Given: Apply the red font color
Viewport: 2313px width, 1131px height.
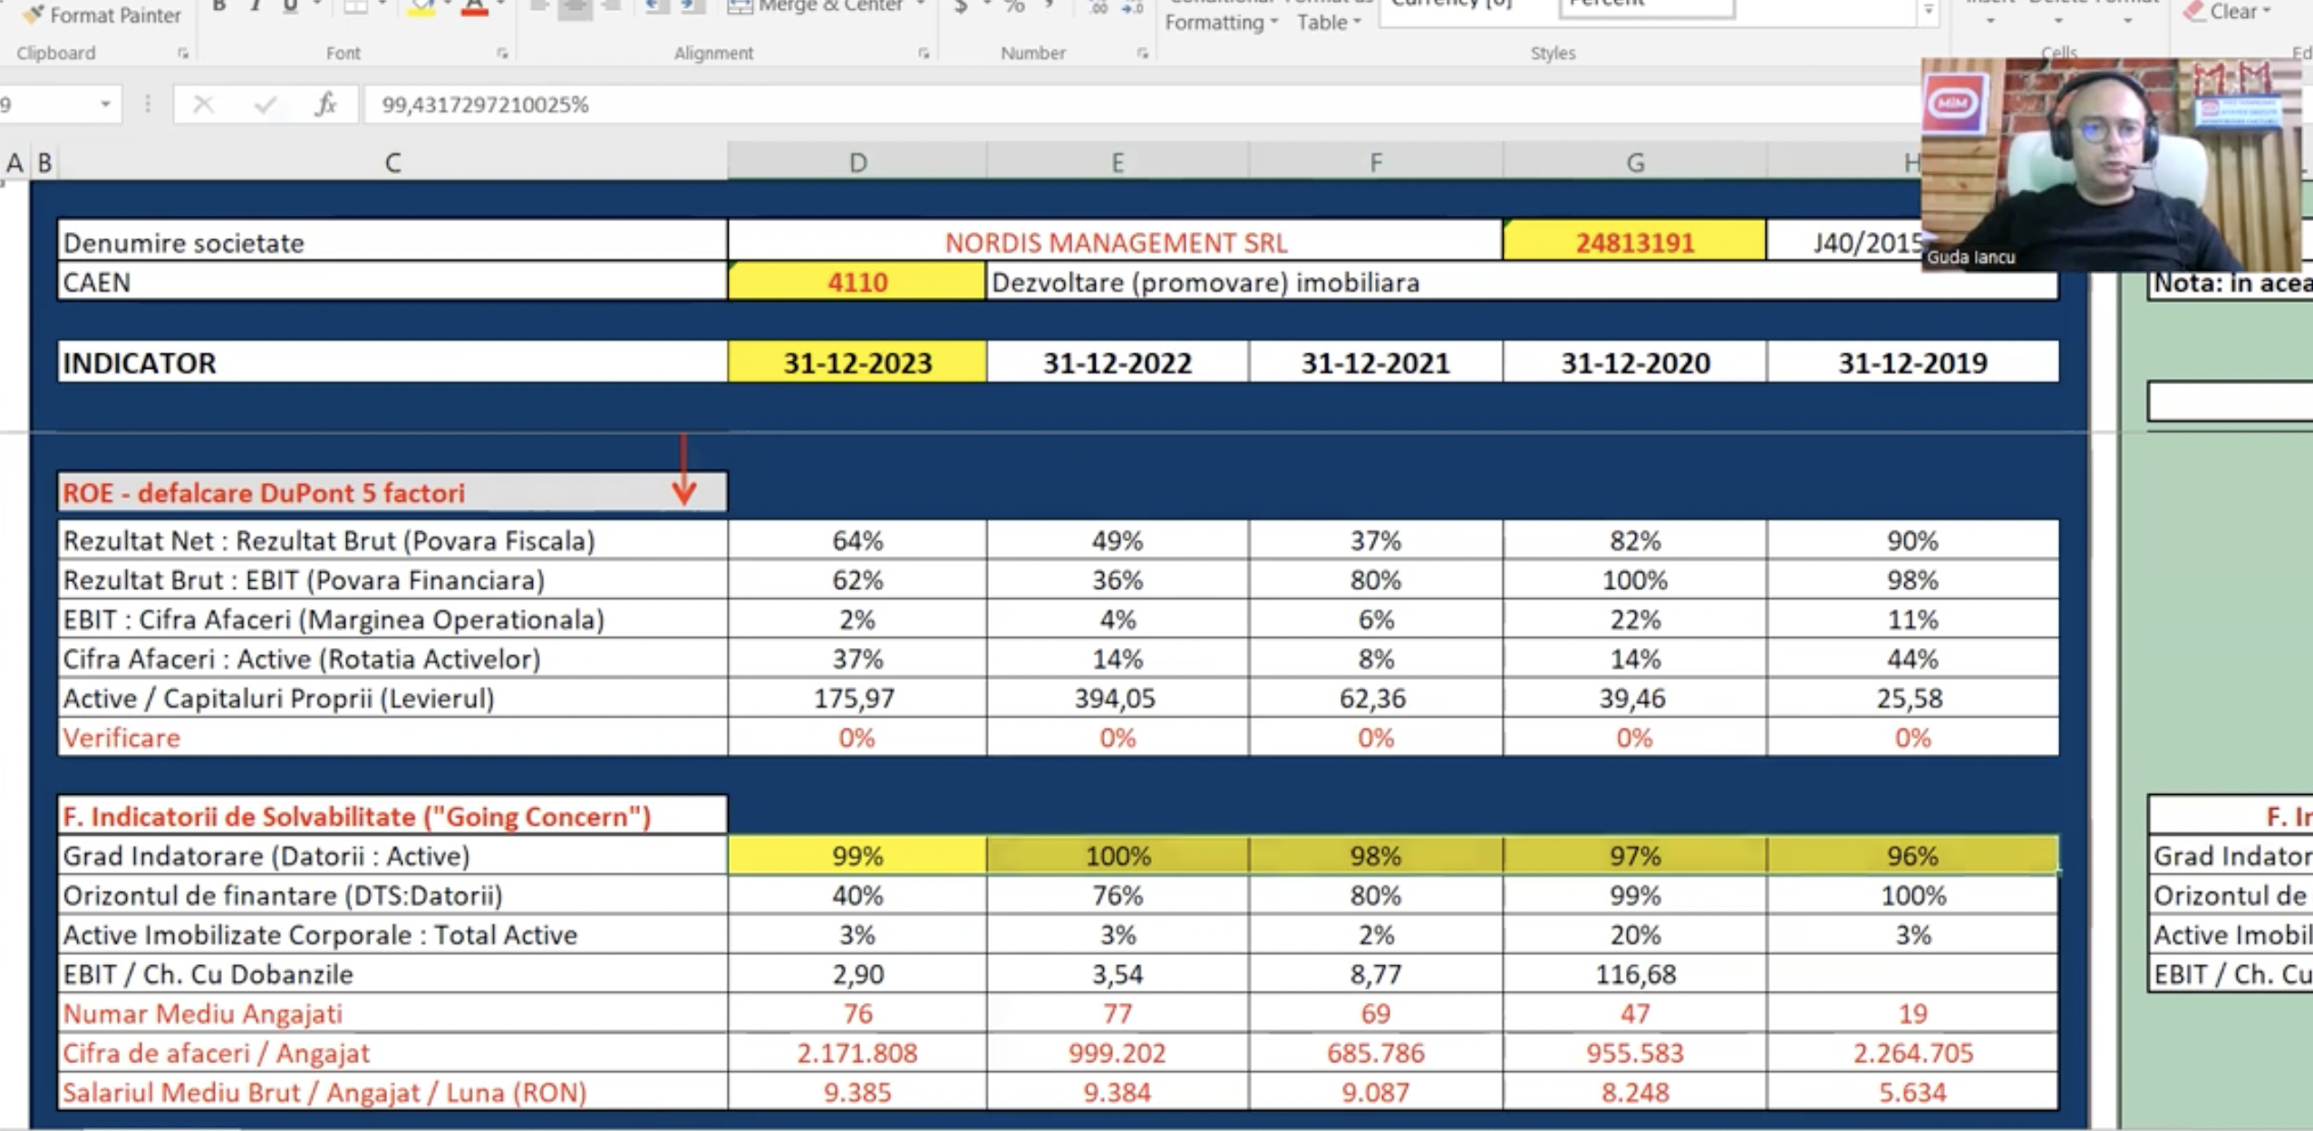Looking at the screenshot, I should [x=475, y=8].
